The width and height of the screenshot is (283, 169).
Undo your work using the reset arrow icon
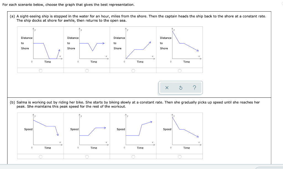[180, 87]
